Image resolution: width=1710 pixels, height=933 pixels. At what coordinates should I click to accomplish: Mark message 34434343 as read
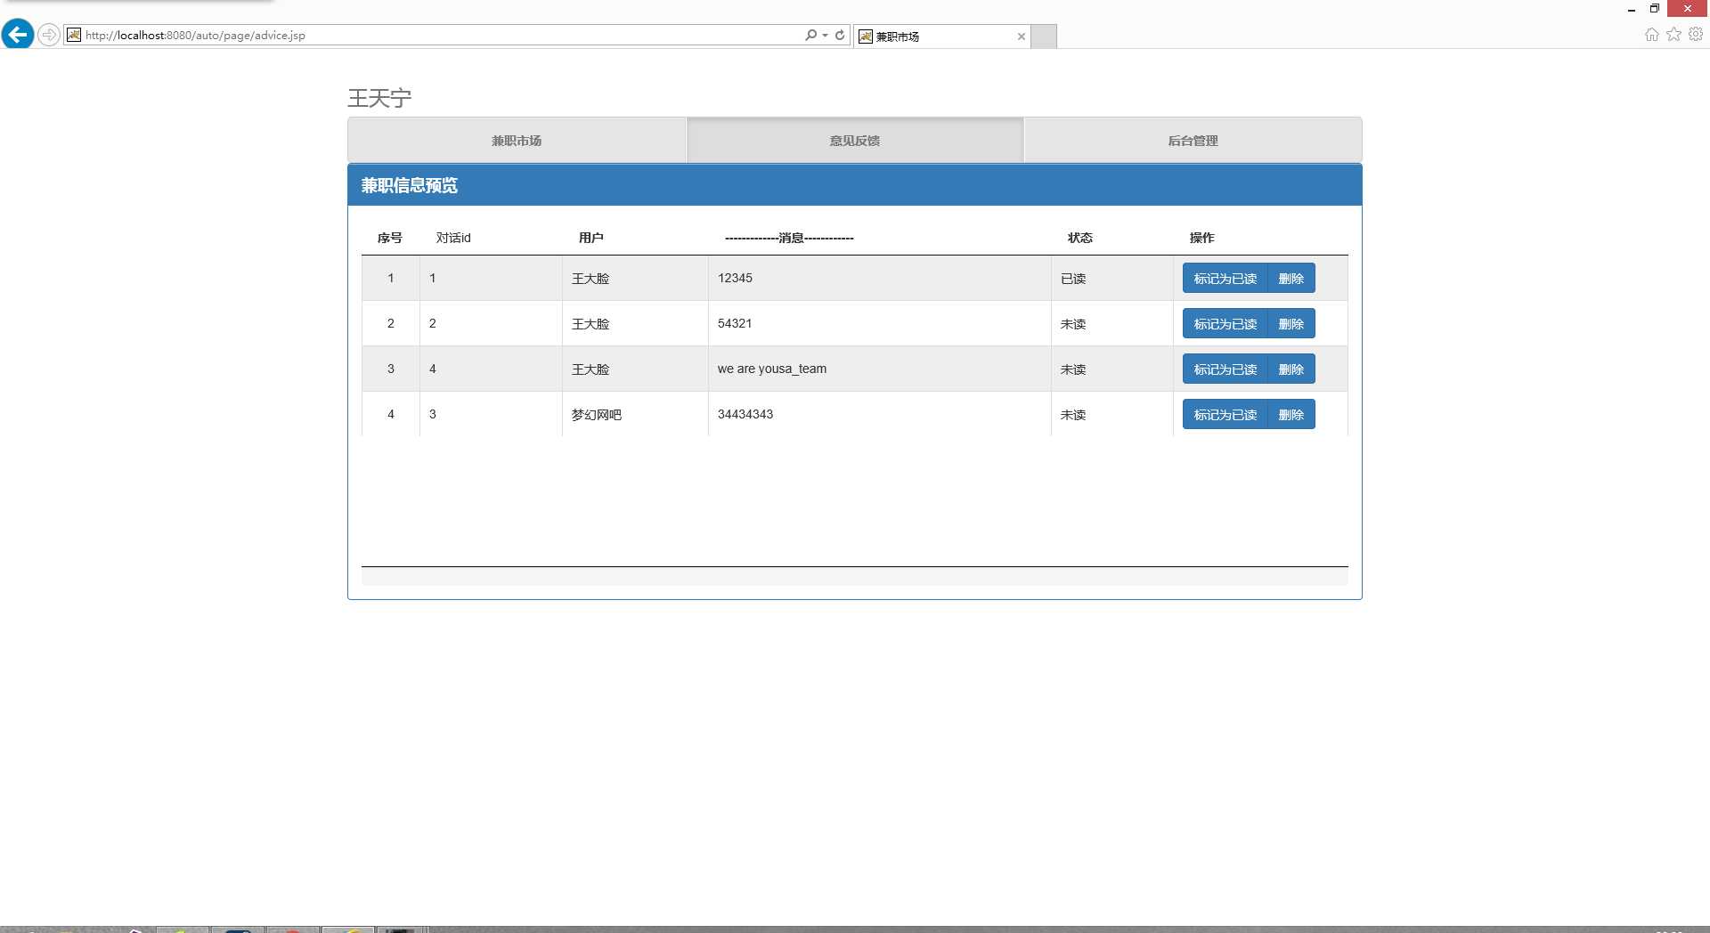pyautogui.click(x=1225, y=415)
